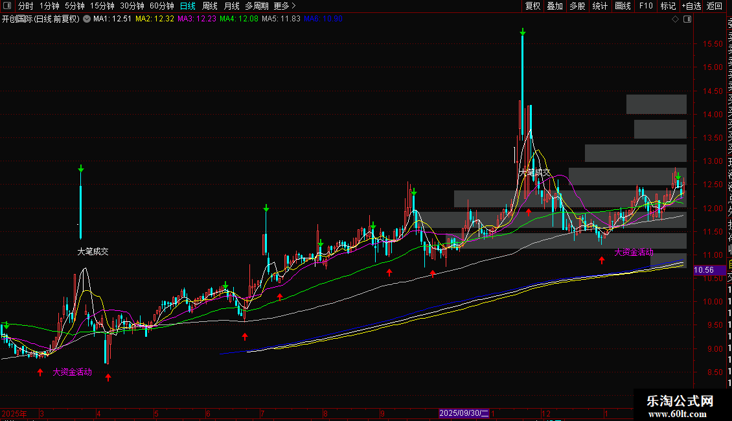Select the 60分钟 period
732x421 pixels.
(161, 6)
